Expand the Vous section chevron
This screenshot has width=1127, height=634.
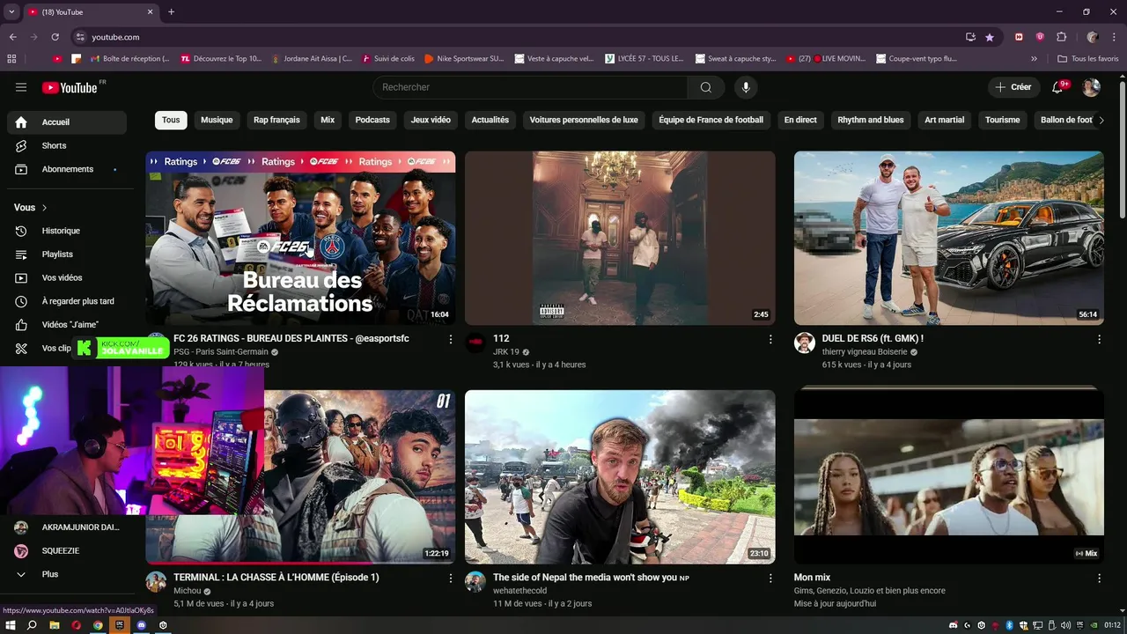(44, 208)
